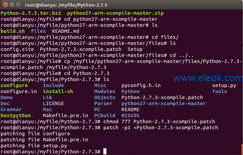Click the 'LICENSE' file name
The width and height of the screenshot is (243, 155).
click(x=53, y=103)
